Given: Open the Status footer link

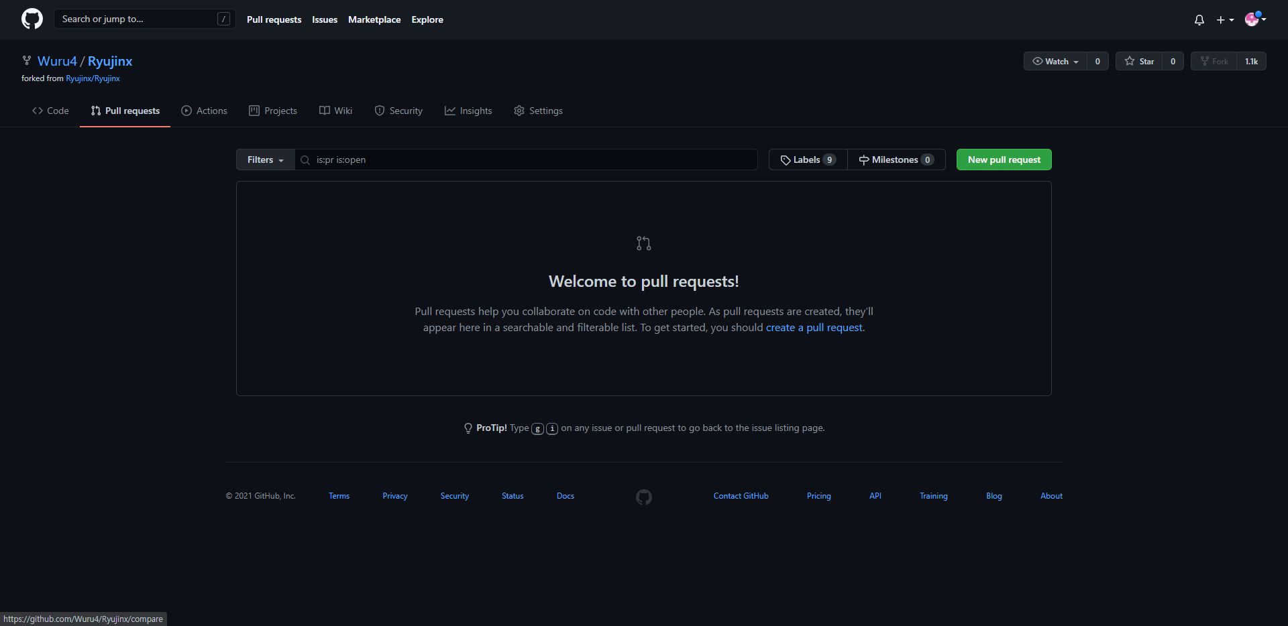Looking at the screenshot, I should click(513, 496).
